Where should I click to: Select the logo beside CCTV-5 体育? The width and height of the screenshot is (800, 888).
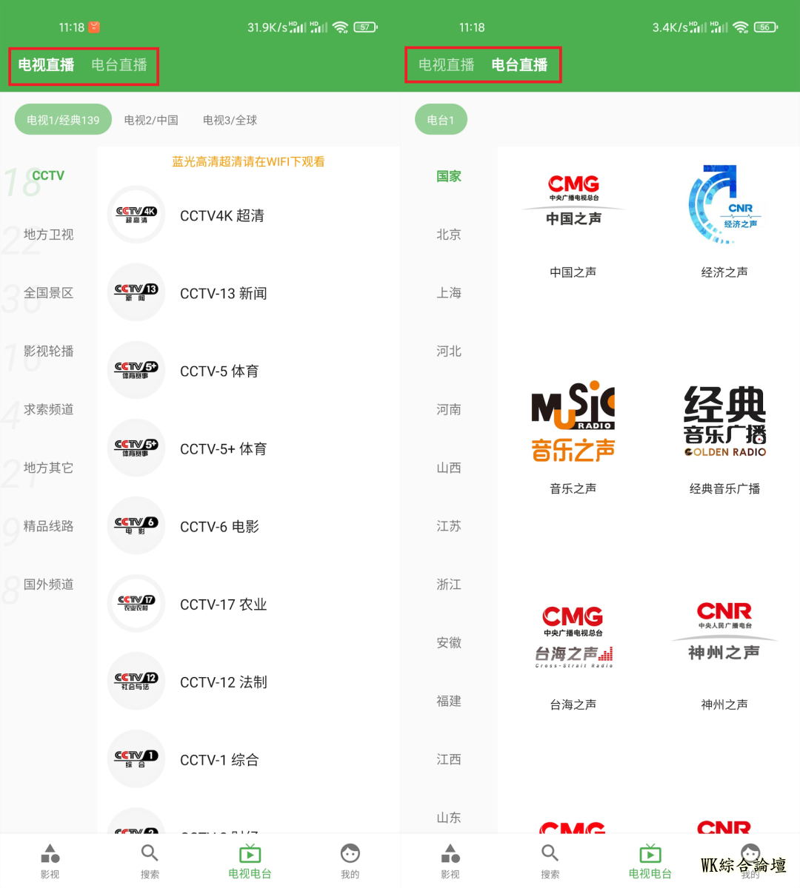click(136, 371)
